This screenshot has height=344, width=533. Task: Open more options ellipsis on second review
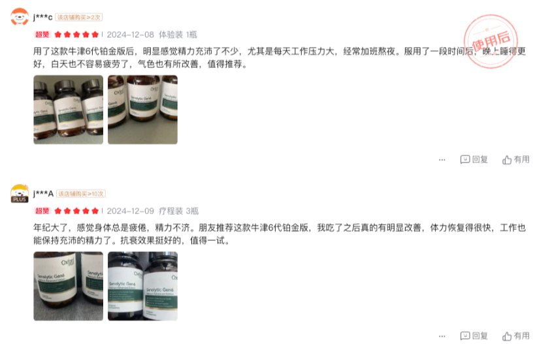tap(442, 336)
